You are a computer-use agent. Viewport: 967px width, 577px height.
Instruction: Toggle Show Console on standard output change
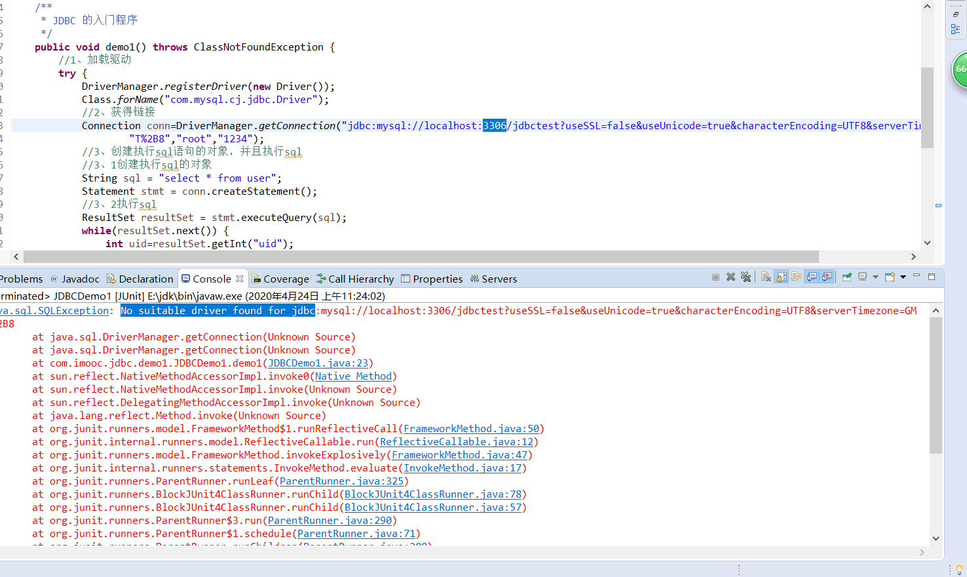[x=812, y=277]
